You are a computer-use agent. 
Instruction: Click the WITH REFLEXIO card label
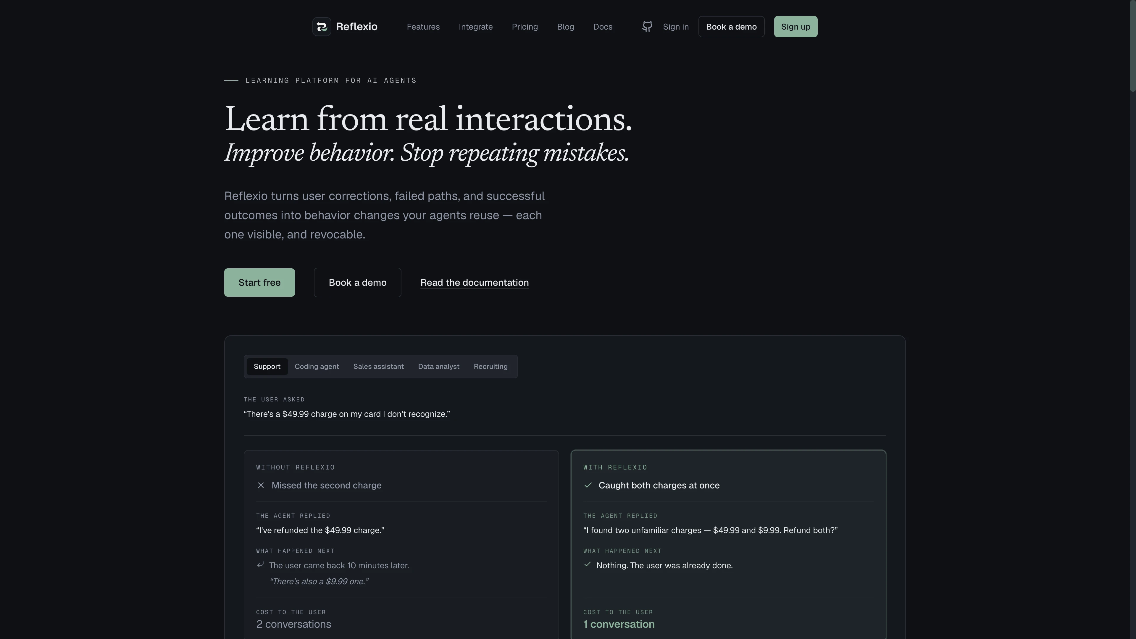coord(616,467)
